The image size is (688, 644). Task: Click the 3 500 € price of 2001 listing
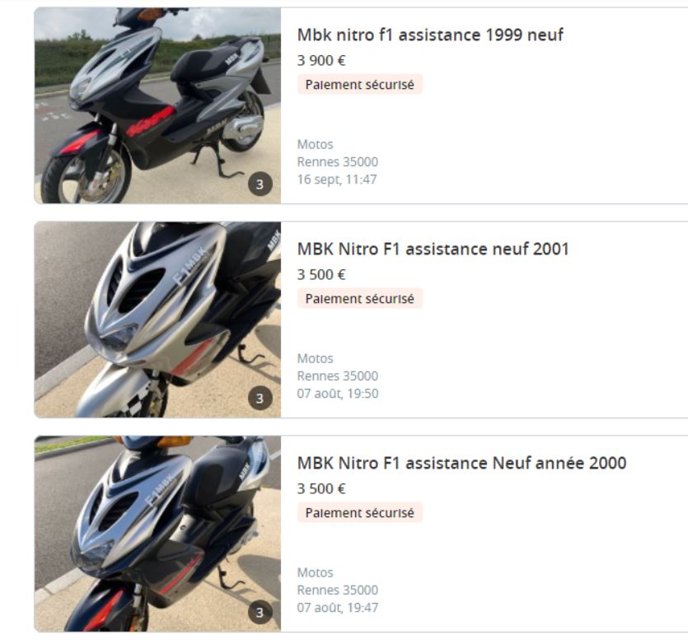click(x=321, y=274)
